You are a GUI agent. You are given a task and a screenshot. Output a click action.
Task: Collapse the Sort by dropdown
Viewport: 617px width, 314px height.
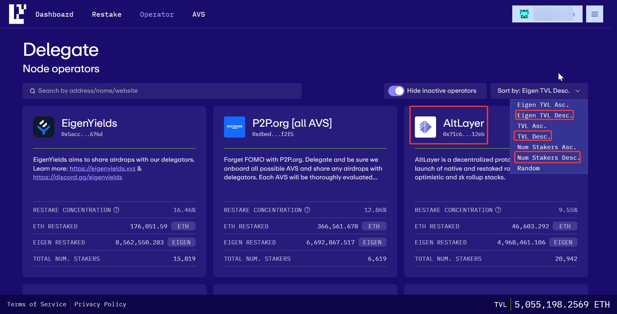[x=539, y=91]
